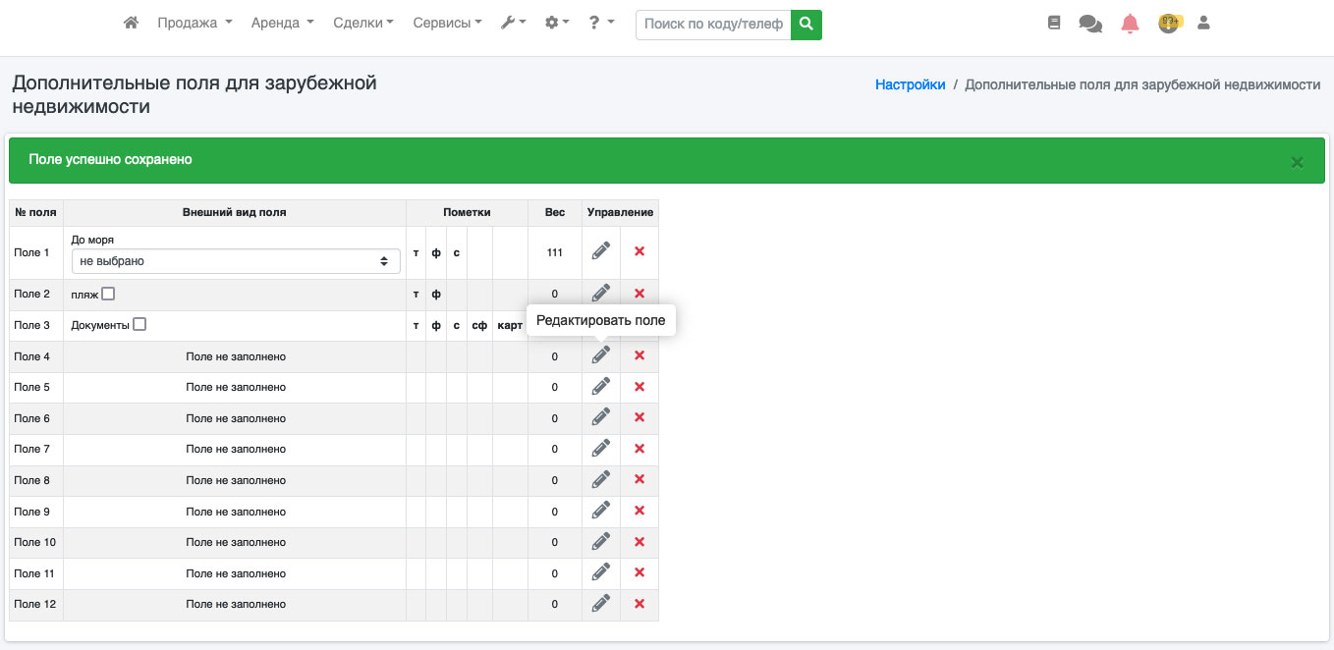1334x650 pixels.
Task: Toggle the пляж checkbox
Action: (x=108, y=294)
